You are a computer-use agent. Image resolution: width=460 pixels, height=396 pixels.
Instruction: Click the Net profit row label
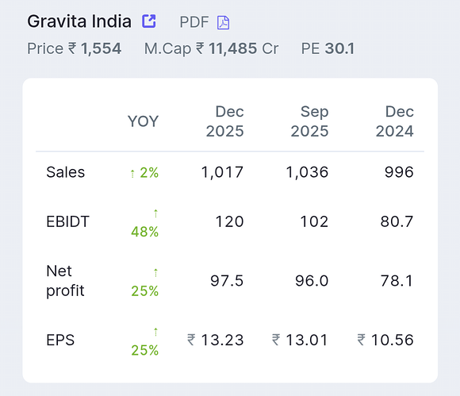point(65,281)
